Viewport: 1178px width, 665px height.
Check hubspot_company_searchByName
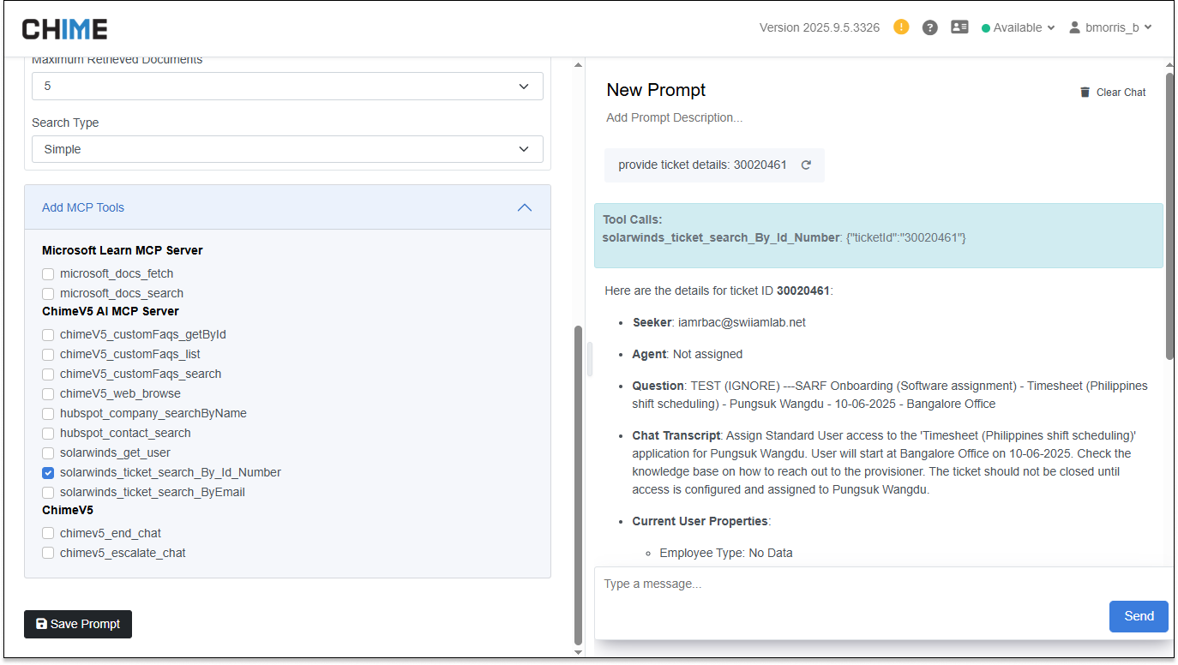click(x=48, y=414)
